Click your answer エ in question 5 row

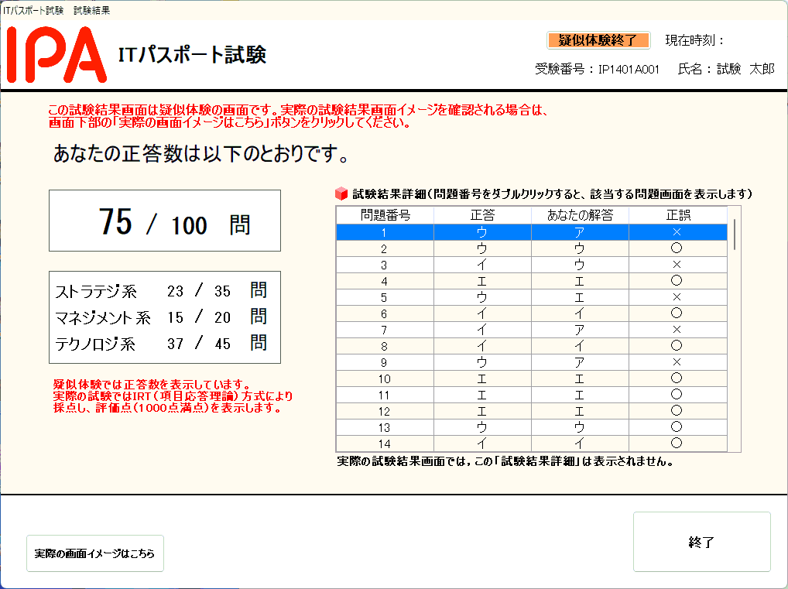tap(580, 297)
